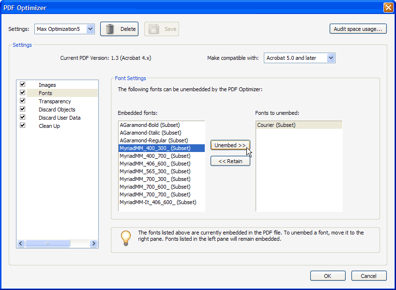This screenshot has height=290, width=396.
Task: Close the PDF Optimizer dialog
Action: pos(388,7)
